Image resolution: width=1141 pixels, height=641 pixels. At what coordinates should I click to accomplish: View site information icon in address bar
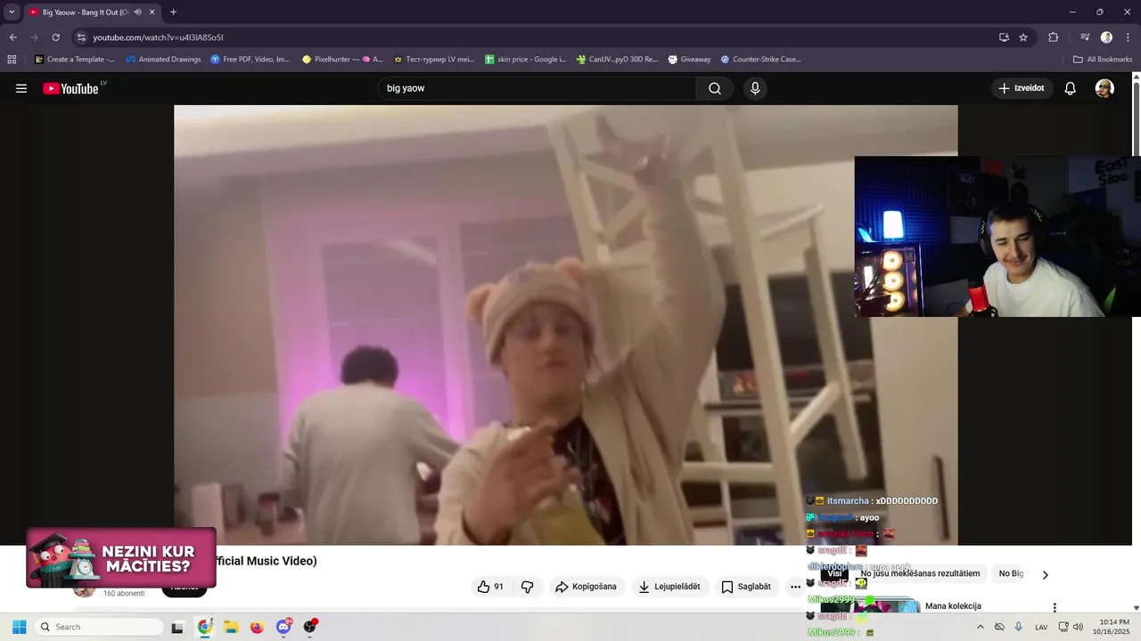pos(81,37)
